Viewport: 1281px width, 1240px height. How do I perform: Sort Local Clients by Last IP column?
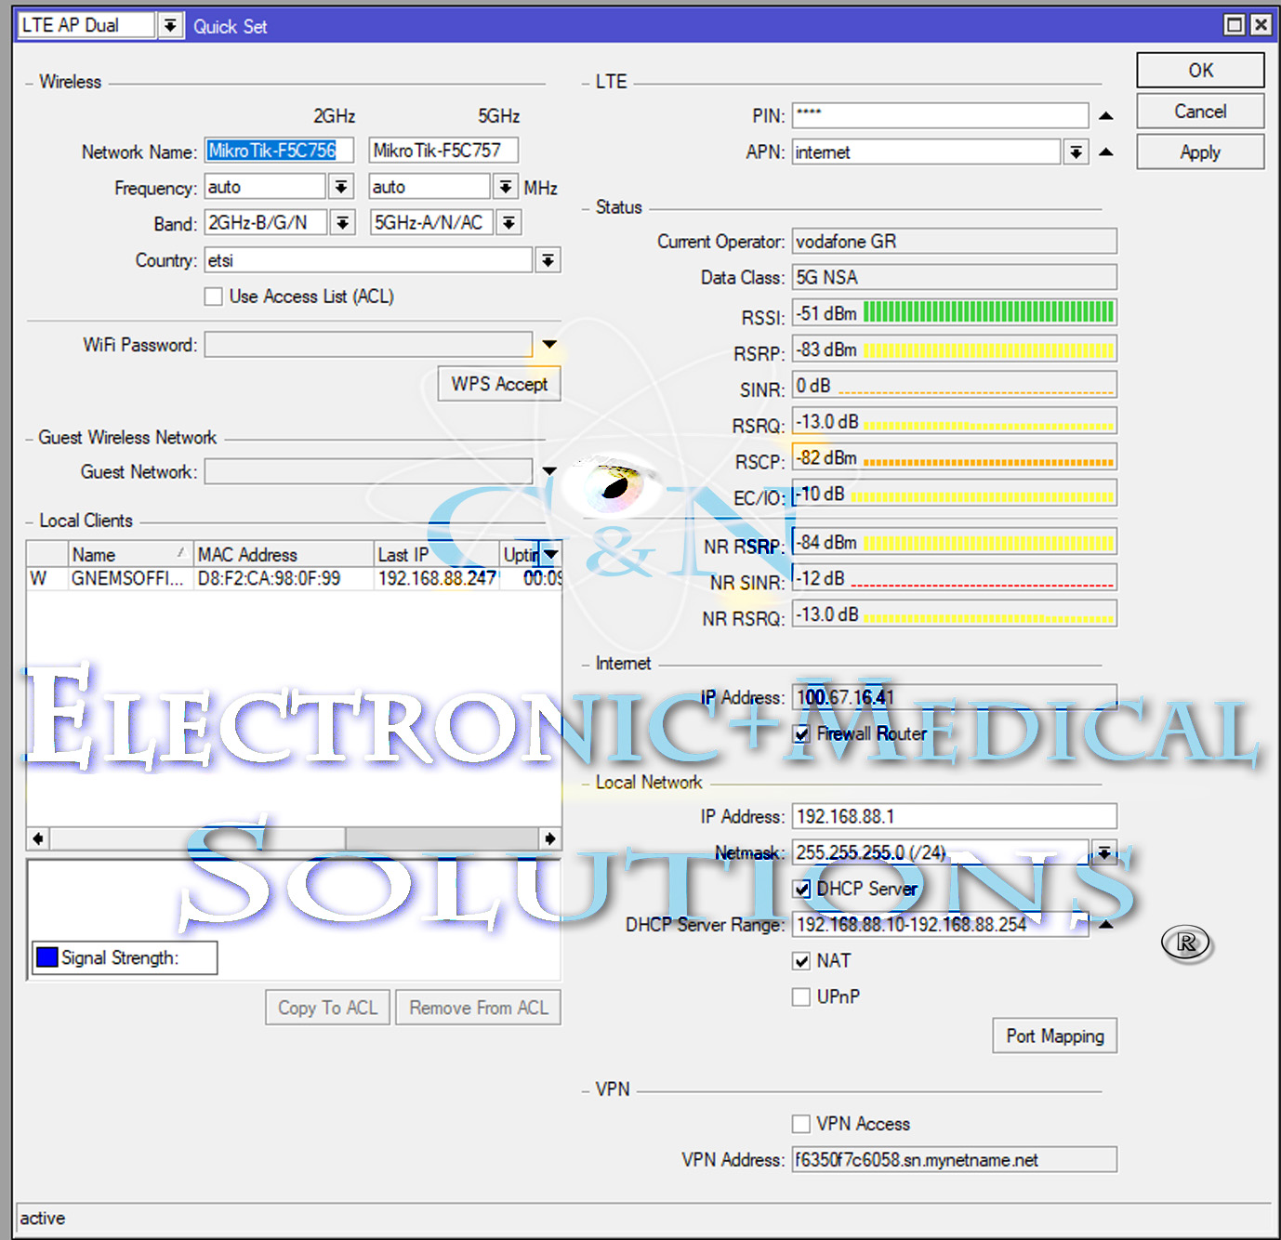click(437, 555)
